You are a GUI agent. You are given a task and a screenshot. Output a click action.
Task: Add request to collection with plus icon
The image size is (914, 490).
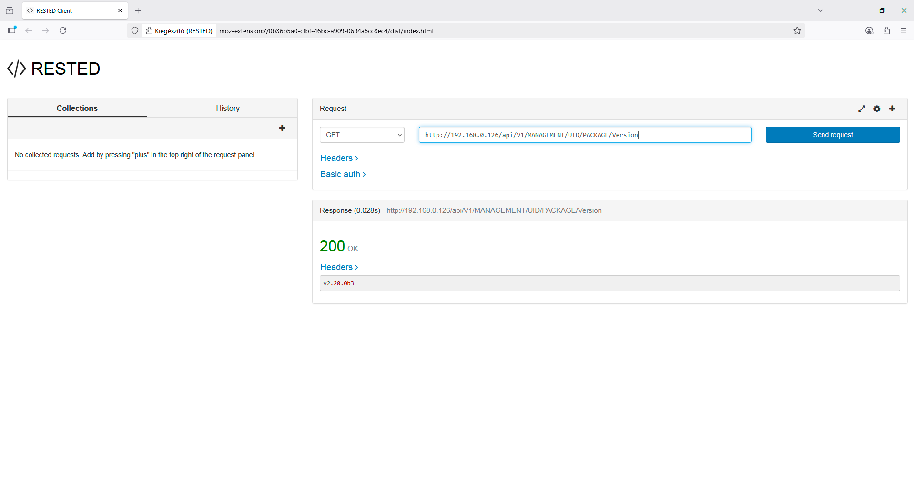point(892,109)
